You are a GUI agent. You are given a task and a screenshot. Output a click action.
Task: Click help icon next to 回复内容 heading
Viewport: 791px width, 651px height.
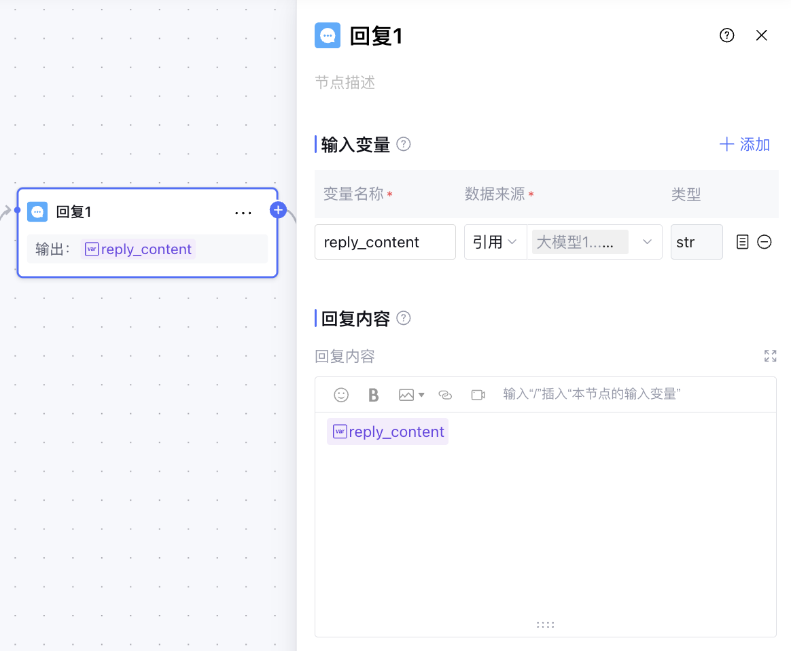pyautogui.click(x=404, y=318)
